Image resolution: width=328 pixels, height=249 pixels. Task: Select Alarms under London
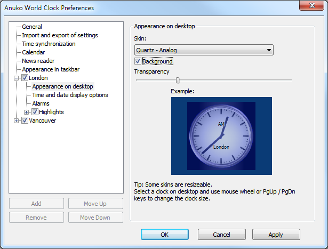pos(41,103)
